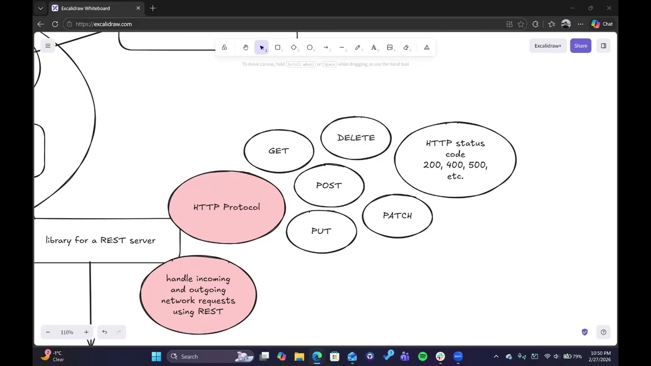Image resolution: width=651 pixels, height=366 pixels.
Task: Open Spotify from the taskbar
Action: click(423, 356)
